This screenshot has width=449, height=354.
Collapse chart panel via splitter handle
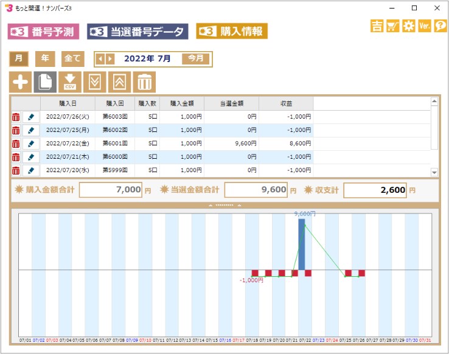point(224,205)
